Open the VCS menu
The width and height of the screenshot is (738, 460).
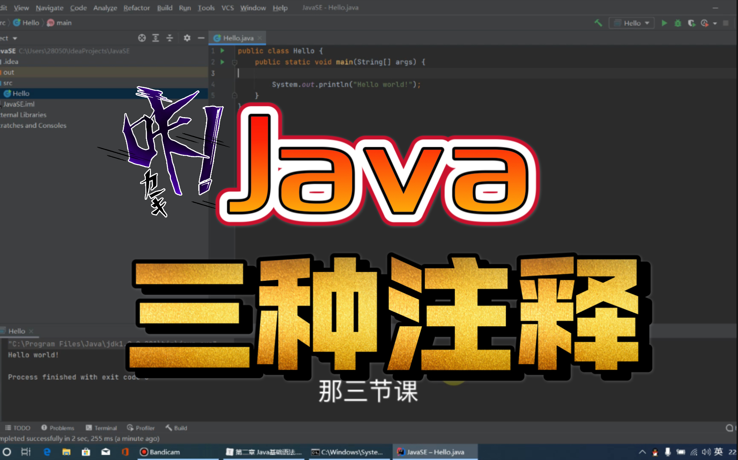(x=227, y=8)
